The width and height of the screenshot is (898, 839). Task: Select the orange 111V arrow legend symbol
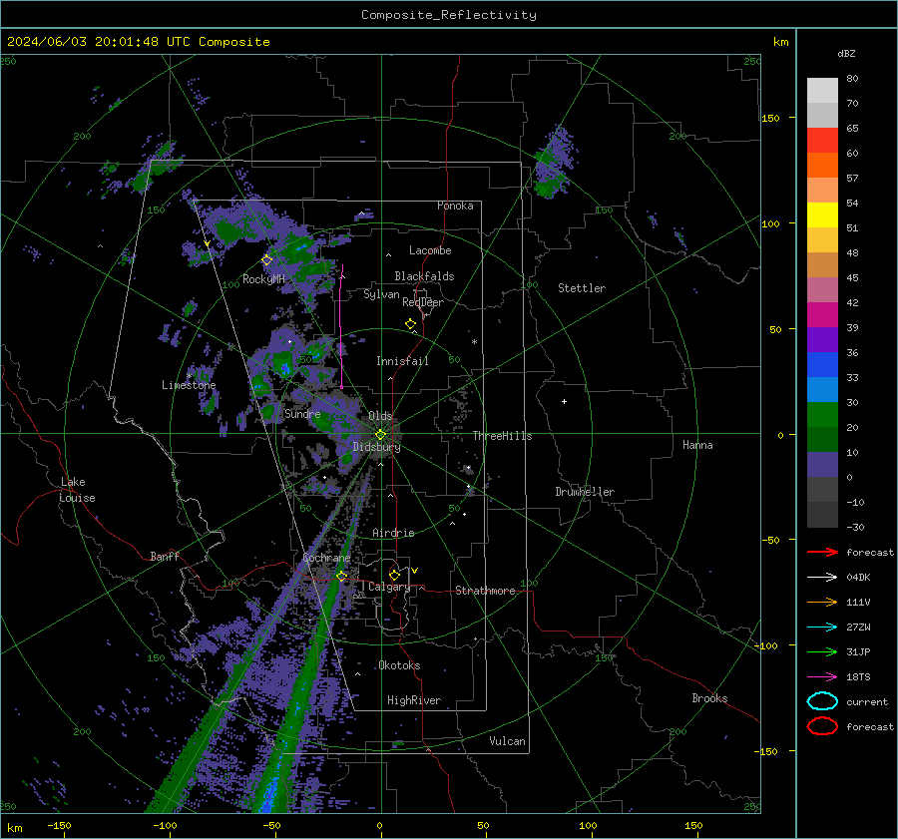[x=822, y=602]
